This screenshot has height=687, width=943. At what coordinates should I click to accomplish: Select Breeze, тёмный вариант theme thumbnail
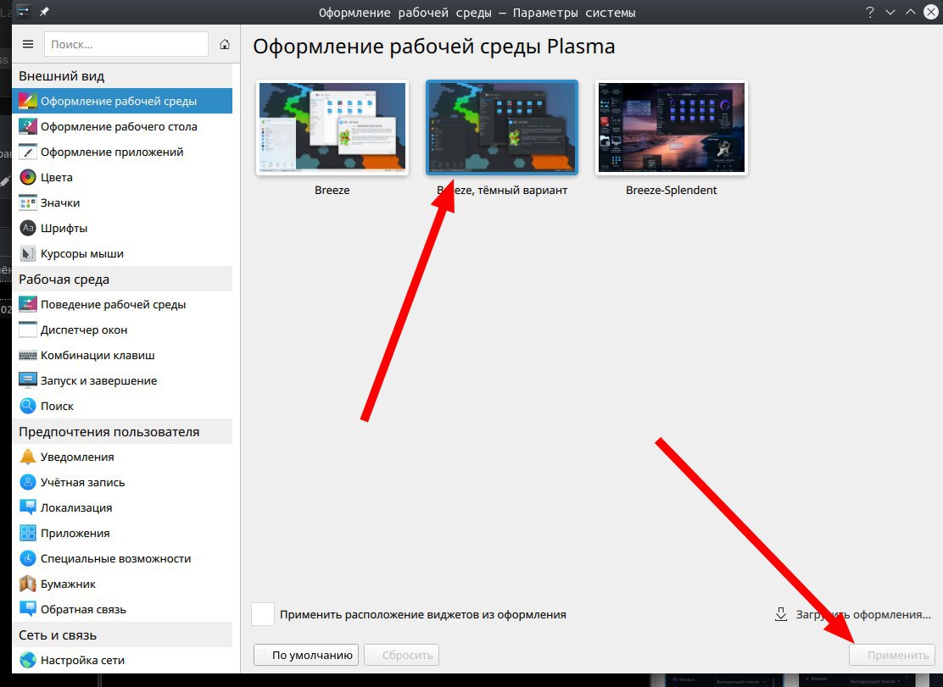[501, 127]
